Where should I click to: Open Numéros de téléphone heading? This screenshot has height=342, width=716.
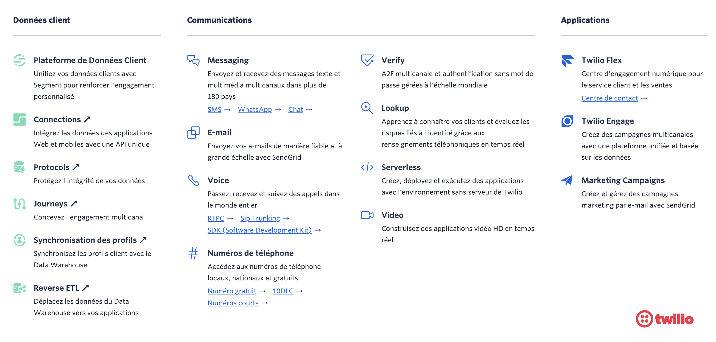tap(251, 253)
